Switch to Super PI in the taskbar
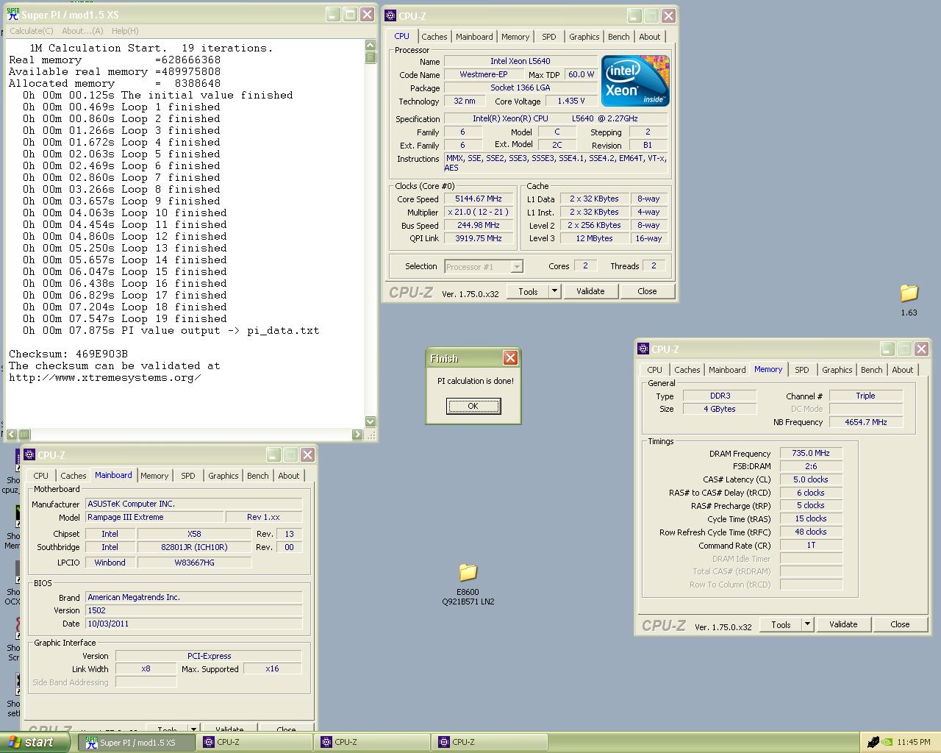 pyautogui.click(x=137, y=743)
